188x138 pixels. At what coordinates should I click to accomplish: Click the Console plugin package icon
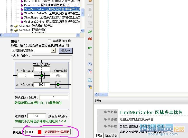[x=16, y=30]
